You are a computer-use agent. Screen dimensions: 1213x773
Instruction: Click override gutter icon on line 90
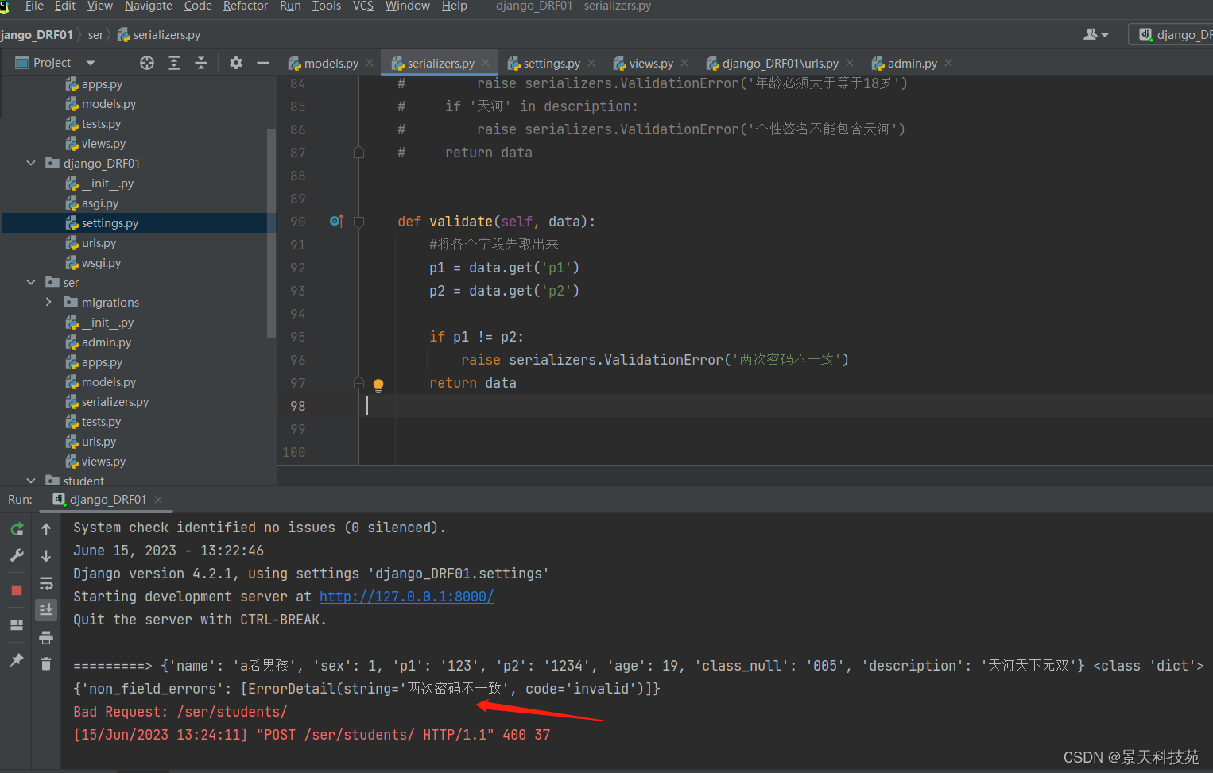[x=336, y=221]
